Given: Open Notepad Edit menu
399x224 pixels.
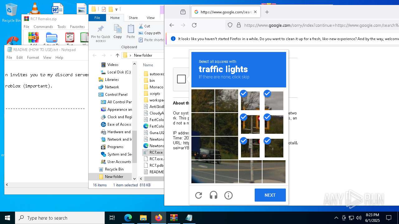Looking at the screenshot, I should coord(20,58).
